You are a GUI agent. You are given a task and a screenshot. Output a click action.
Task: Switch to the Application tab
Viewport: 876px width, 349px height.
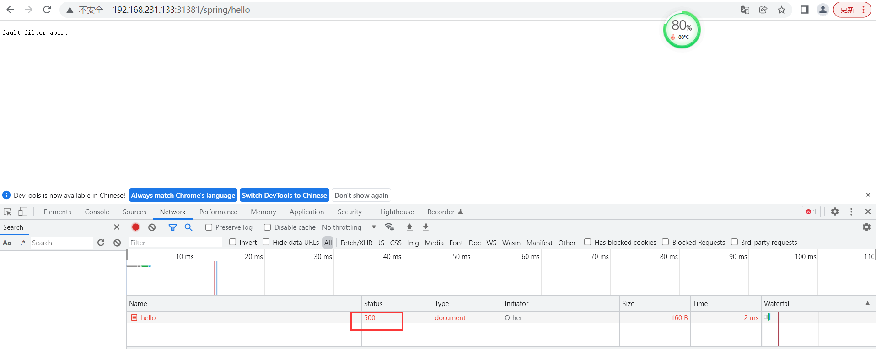click(x=306, y=212)
